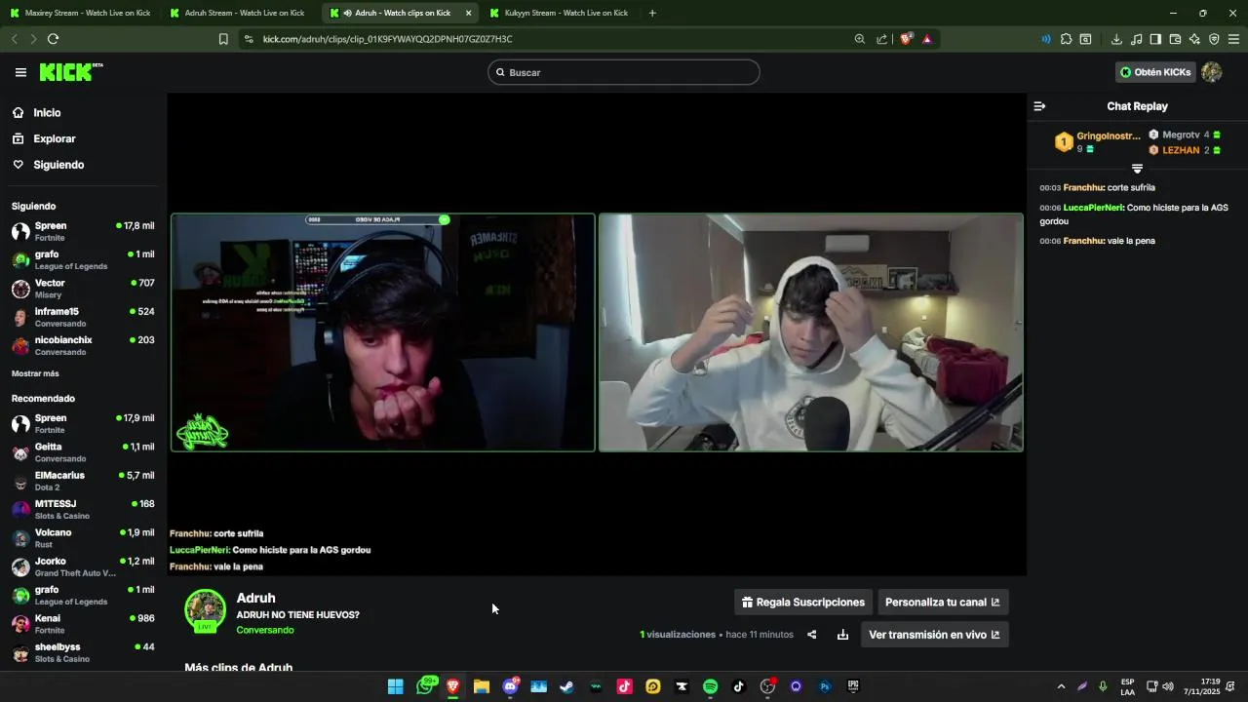The width and height of the screenshot is (1248, 702).
Task: Click the Brave VPN shield icon
Action: pyautogui.click(x=1214, y=39)
